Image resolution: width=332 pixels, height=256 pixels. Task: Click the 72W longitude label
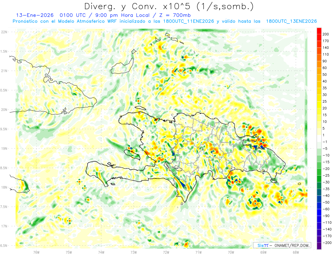tap(166, 252)
